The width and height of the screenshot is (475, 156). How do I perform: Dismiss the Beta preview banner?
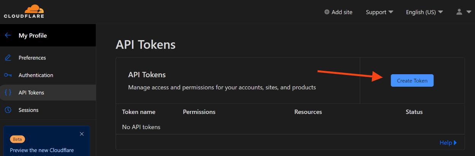[x=82, y=134]
